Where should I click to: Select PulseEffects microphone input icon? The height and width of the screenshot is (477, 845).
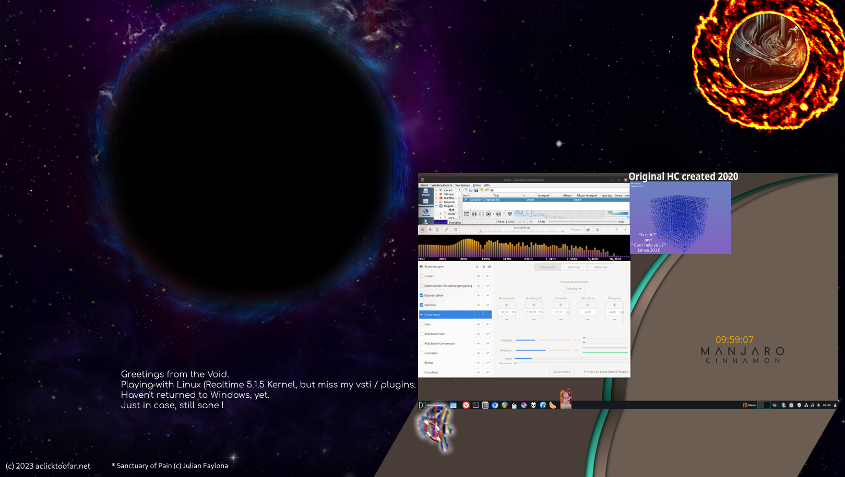[430, 229]
